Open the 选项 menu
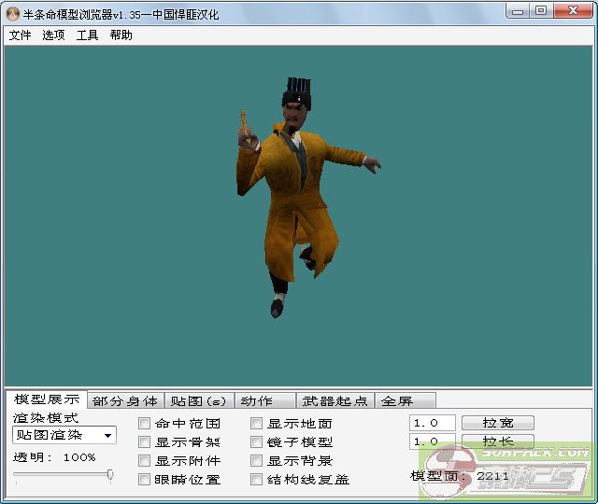Viewport: 598px width, 504px height. coord(53,35)
